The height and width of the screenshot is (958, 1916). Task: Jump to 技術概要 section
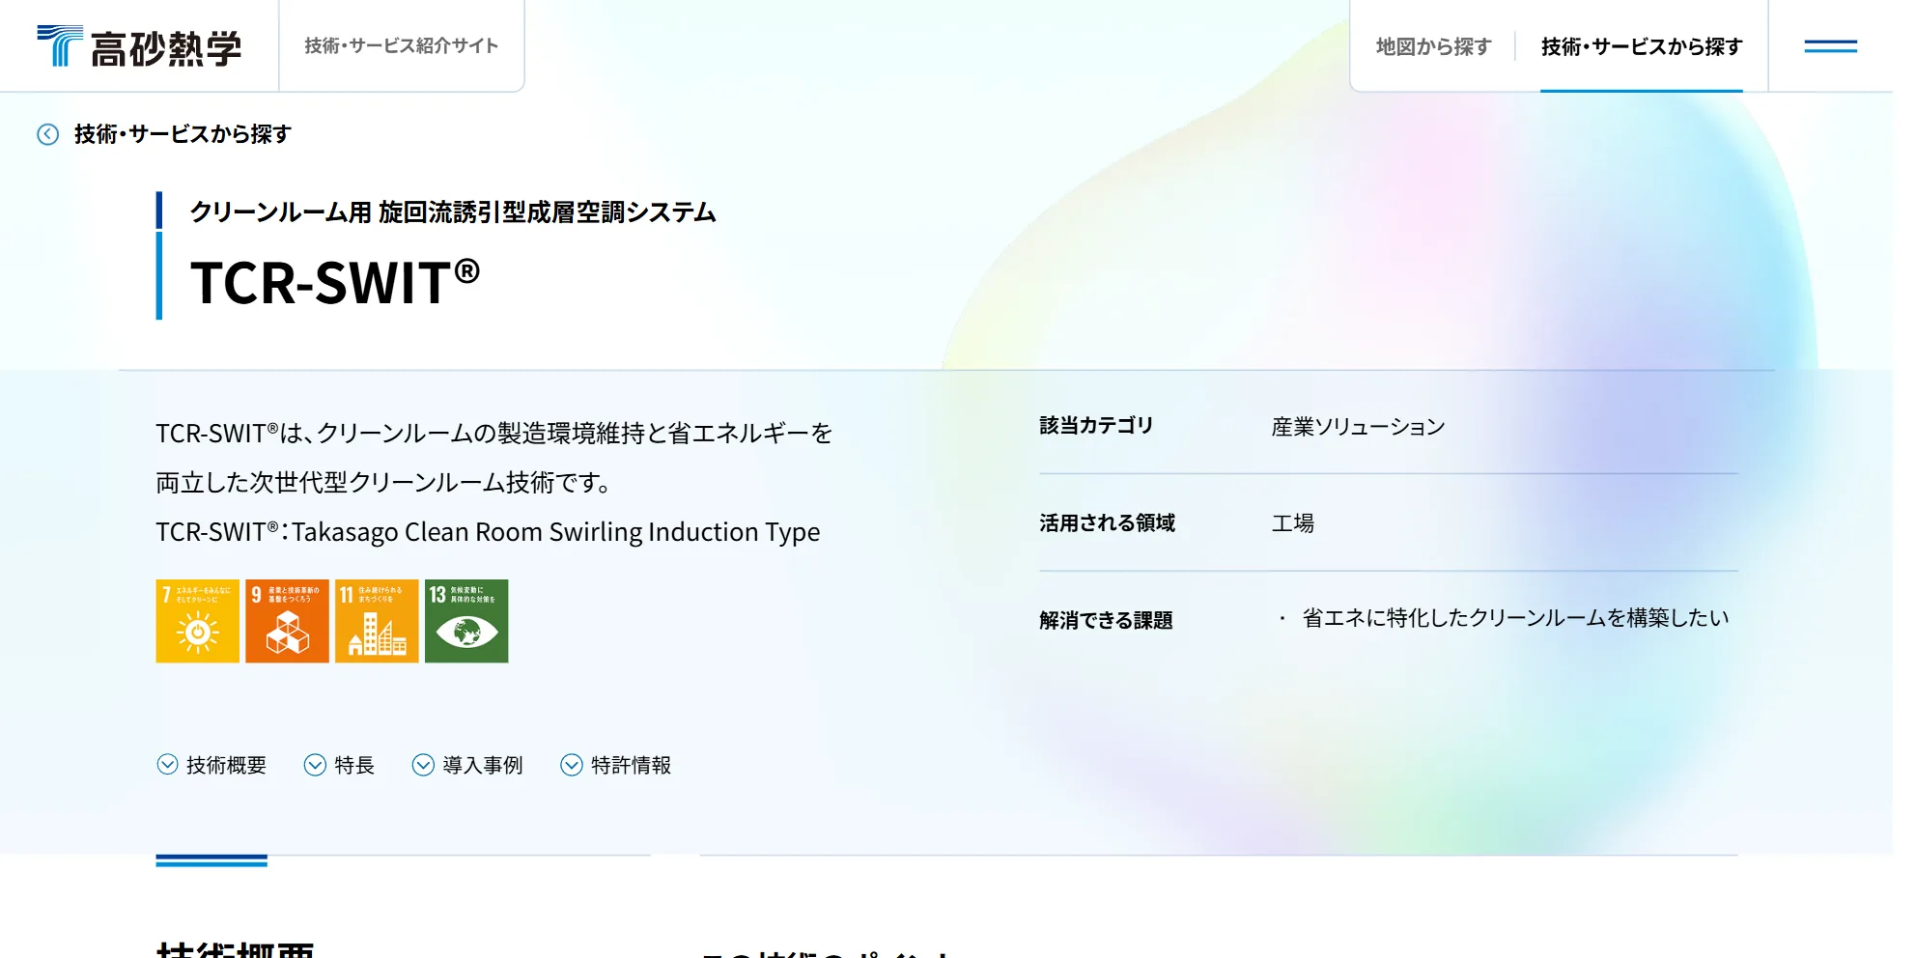coord(226,765)
